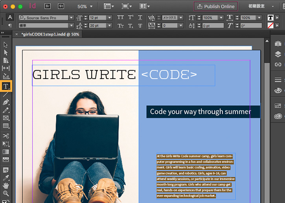This screenshot has height=203, width=285.
Task: Select the Gradient Swatch tool
Action: pos(6,152)
